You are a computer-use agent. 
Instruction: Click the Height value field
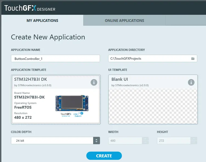174,141
